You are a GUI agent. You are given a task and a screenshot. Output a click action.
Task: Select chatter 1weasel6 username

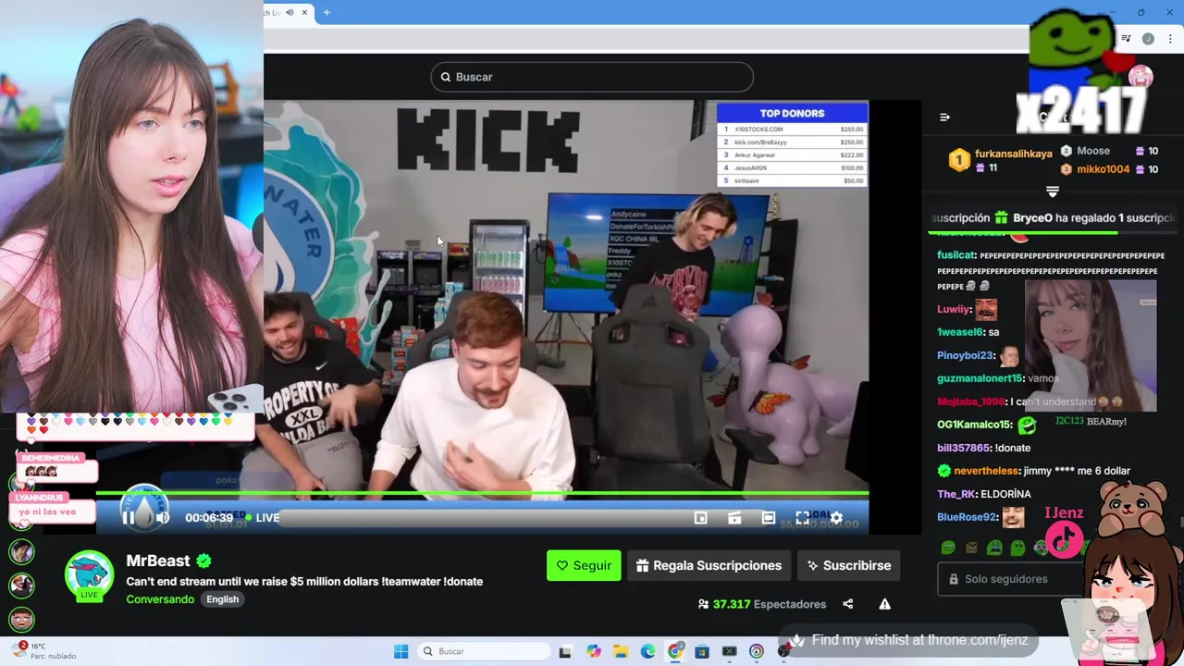click(959, 332)
